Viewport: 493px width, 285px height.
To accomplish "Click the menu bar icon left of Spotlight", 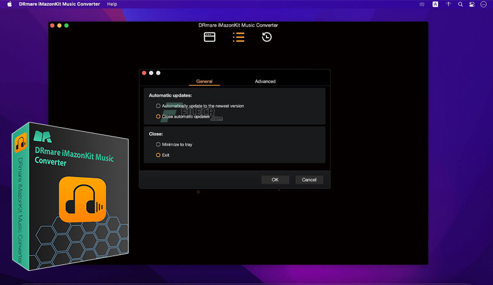I will [448, 4].
